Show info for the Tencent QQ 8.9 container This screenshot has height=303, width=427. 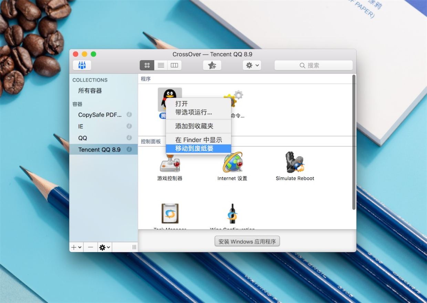129,149
